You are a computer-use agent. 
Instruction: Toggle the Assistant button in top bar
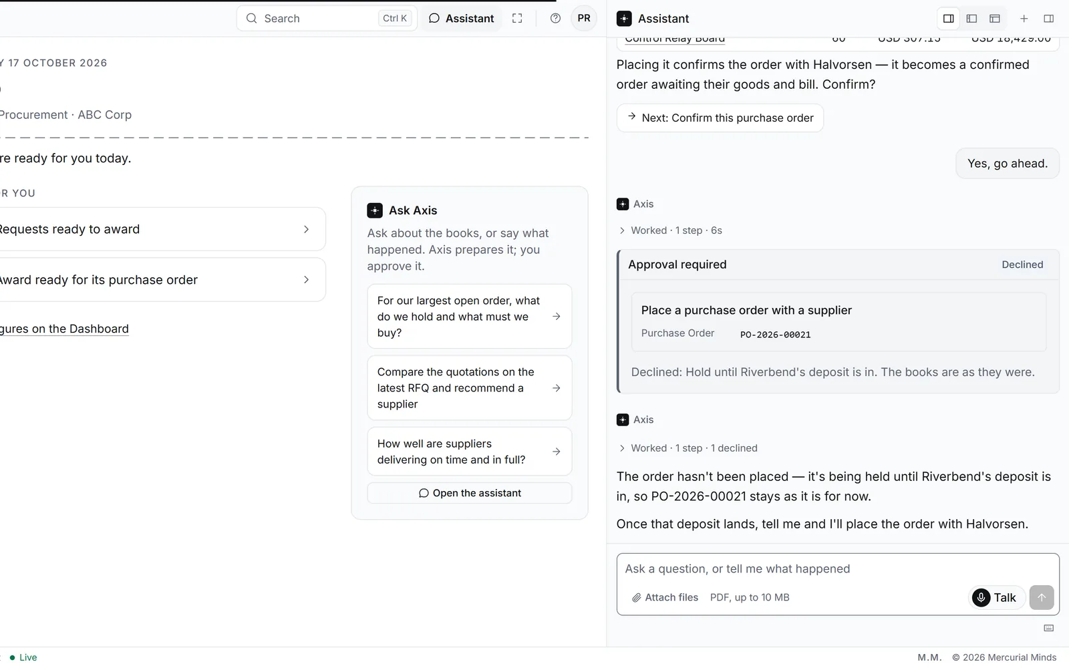coord(462,19)
